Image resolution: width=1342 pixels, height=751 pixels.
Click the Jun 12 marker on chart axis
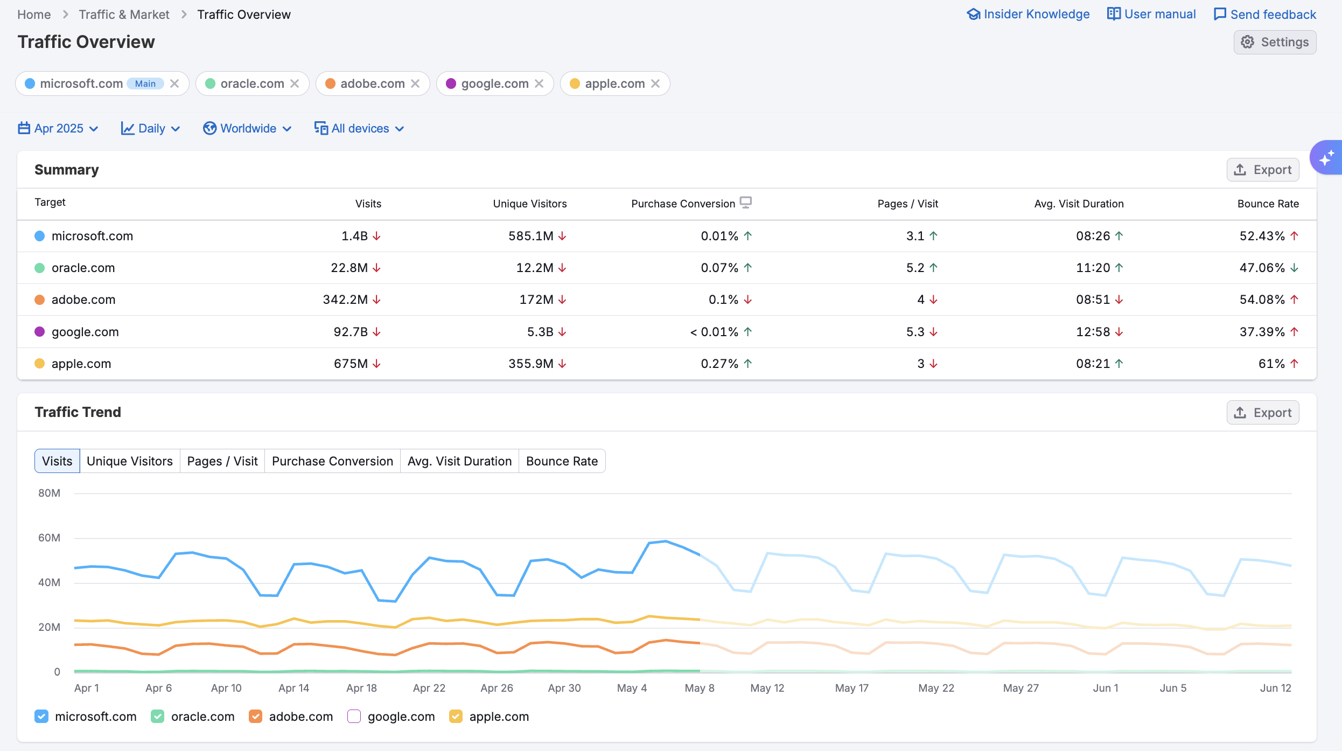(1276, 688)
